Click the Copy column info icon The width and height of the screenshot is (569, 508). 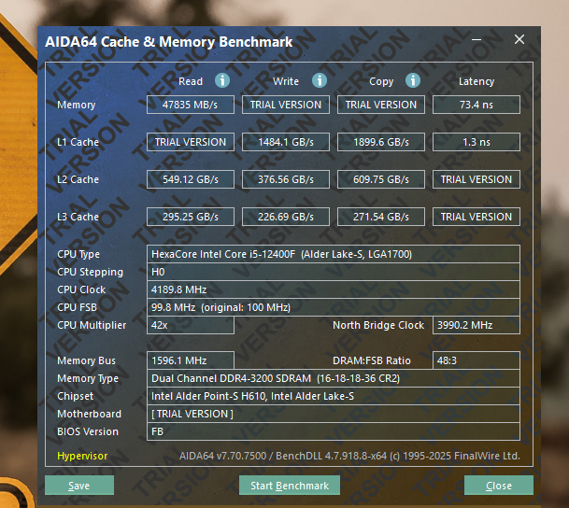coord(413,80)
